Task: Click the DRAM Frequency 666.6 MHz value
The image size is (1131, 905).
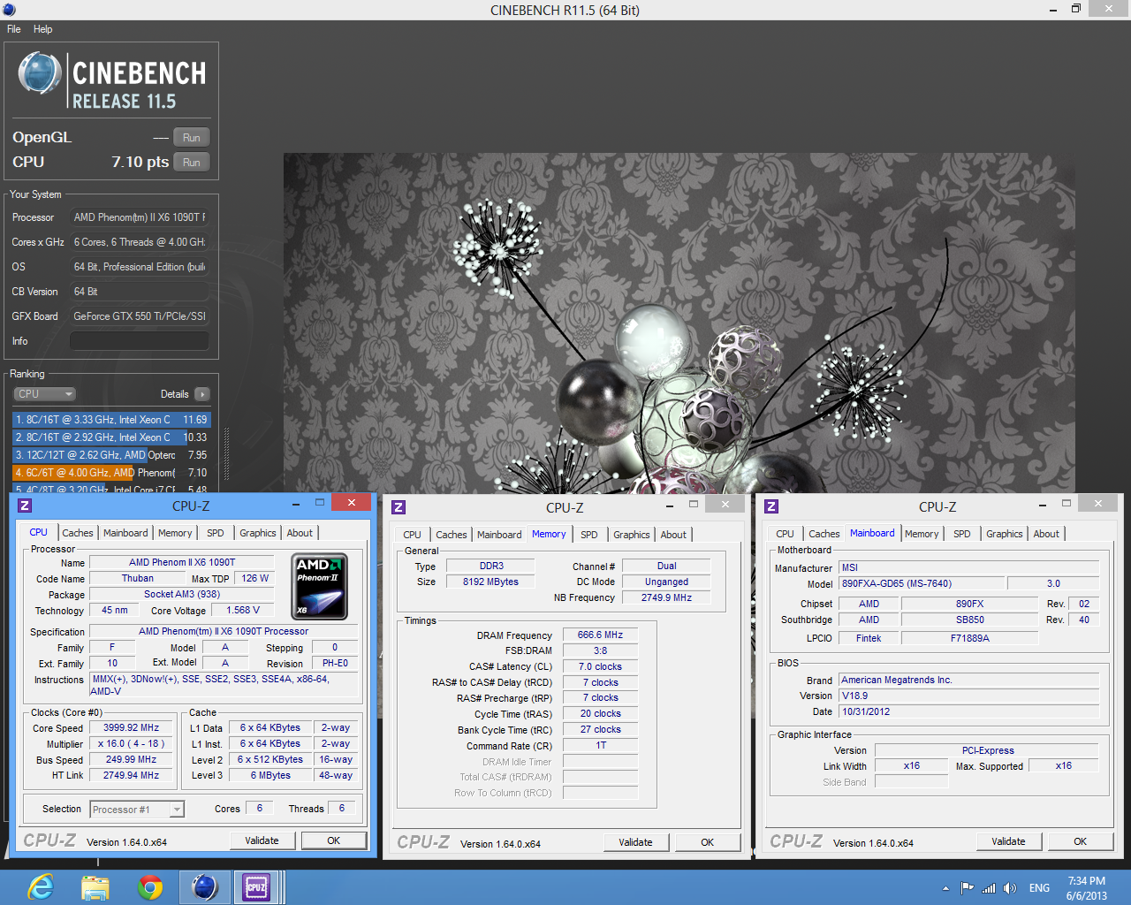Action: click(x=600, y=635)
